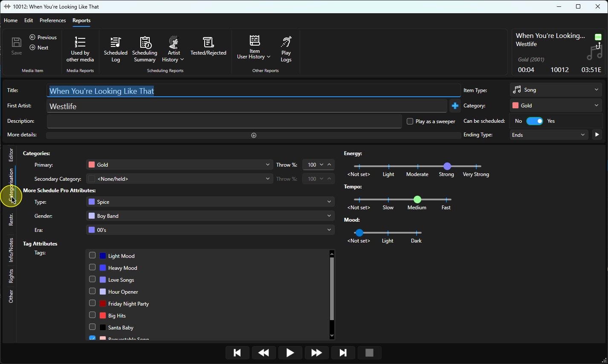Open the Artist History report
The height and width of the screenshot is (364, 608).
click(x=173, y=49)
